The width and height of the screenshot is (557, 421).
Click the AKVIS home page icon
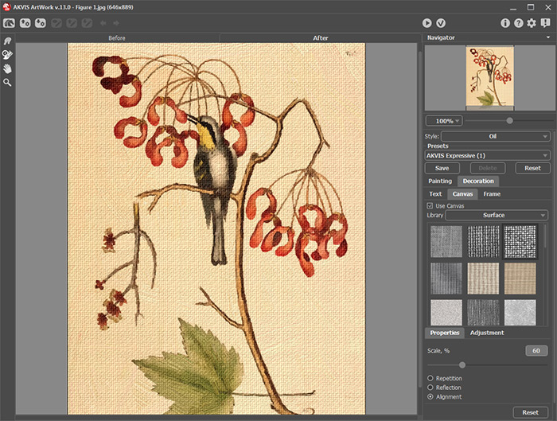coord(10,23)
